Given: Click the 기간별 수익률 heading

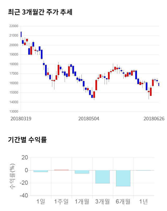Looking at the screenshot, I should click(27, 140).
